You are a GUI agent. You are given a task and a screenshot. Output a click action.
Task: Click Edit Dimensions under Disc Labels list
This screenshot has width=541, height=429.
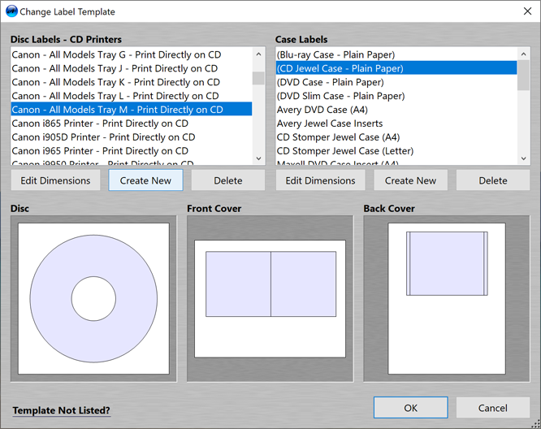pyautogui.click(x=56, y=180)
